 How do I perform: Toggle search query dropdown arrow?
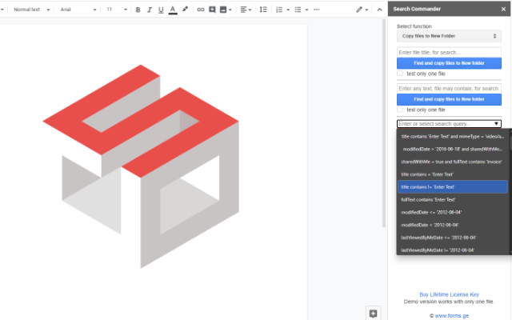496,124
